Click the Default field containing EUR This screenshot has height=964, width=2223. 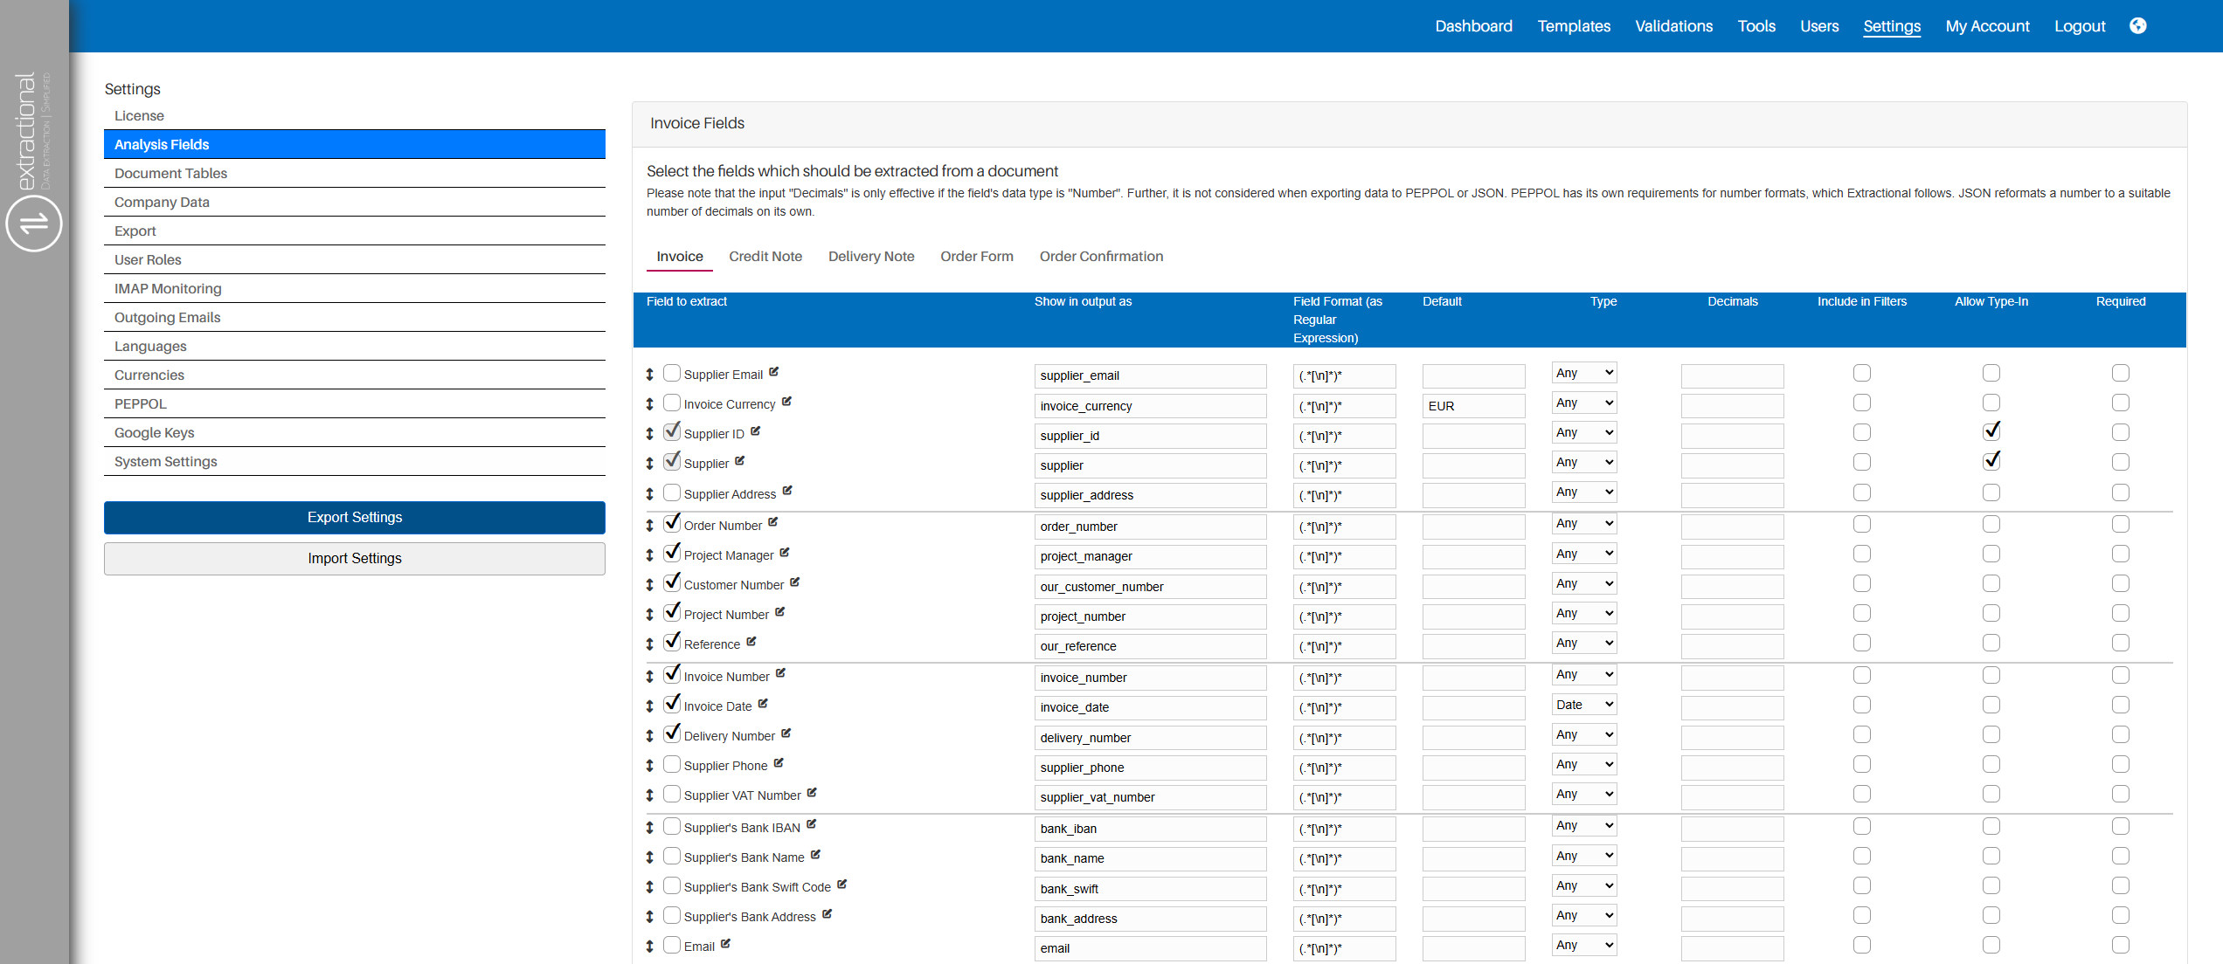pyautogui.click(x=1472, y=406)
